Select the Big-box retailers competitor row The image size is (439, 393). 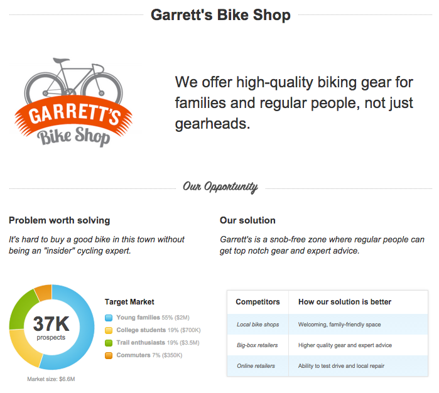click(x=328, y=345)
